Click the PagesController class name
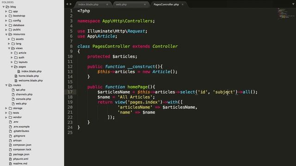This screenshot has width=296, height=166. click(x=111, y=46)
